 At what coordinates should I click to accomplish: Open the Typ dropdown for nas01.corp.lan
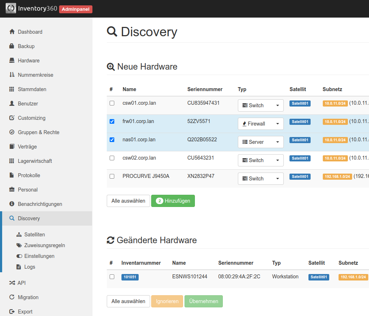(261, 142)
